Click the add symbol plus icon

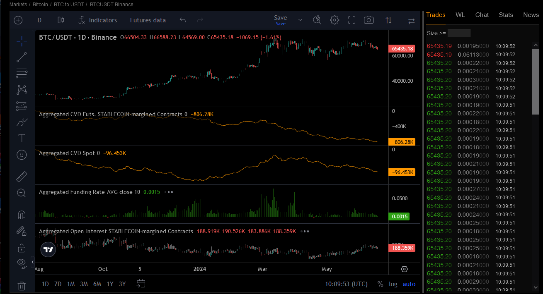tap(18, 20)
